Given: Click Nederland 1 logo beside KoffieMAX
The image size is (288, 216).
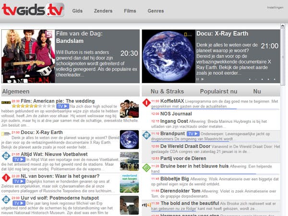Looking at the screenshot, I should tap(146, 103).
